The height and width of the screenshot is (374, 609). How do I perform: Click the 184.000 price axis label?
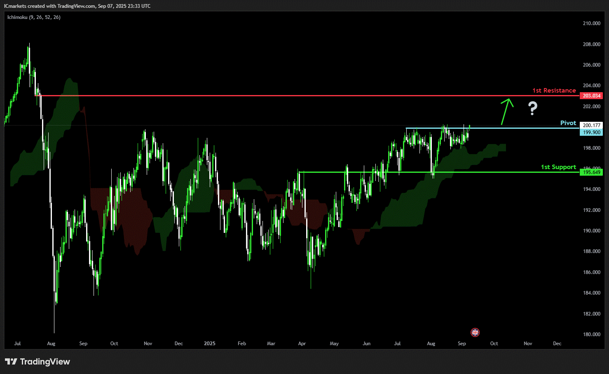[x=591, y=293]
